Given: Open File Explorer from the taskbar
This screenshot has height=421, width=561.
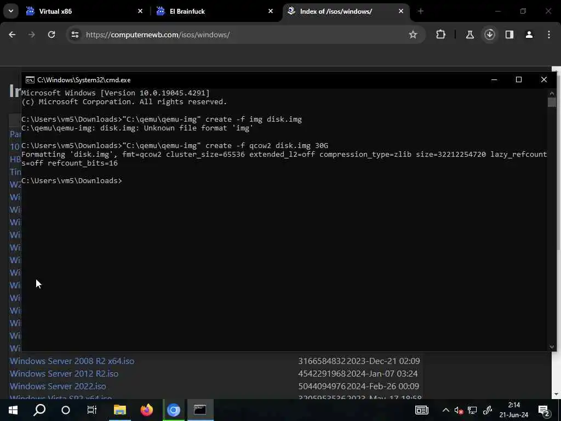Looking at the screenshot, I should point(120,410).
